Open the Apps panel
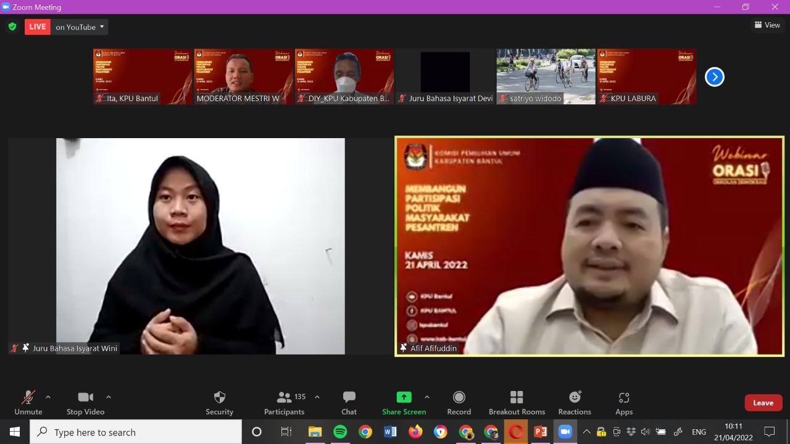The image size is (790, 444). [x=623, y=403]
